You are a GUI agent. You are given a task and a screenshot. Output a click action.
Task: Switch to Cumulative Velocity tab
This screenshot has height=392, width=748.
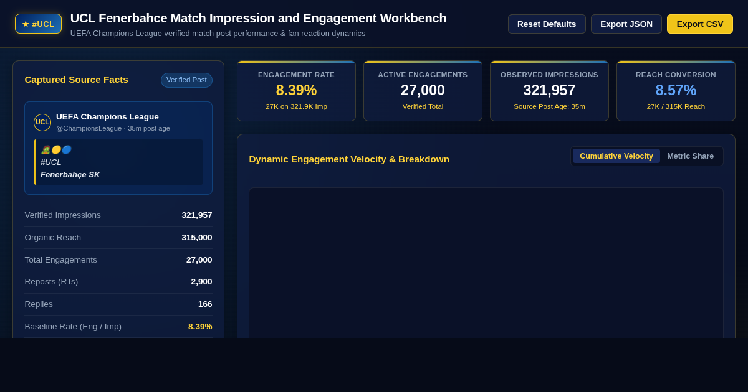pyautogui.click(x=616, y=156)
